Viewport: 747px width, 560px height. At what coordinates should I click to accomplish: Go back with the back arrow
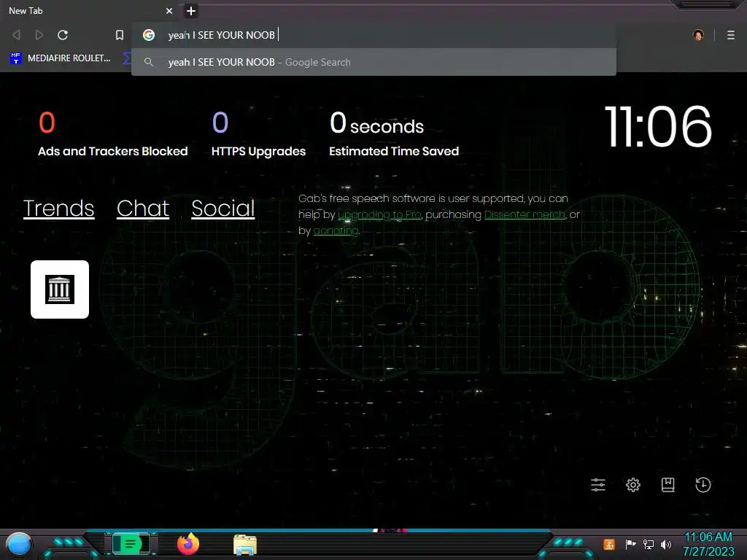(16, 35)
